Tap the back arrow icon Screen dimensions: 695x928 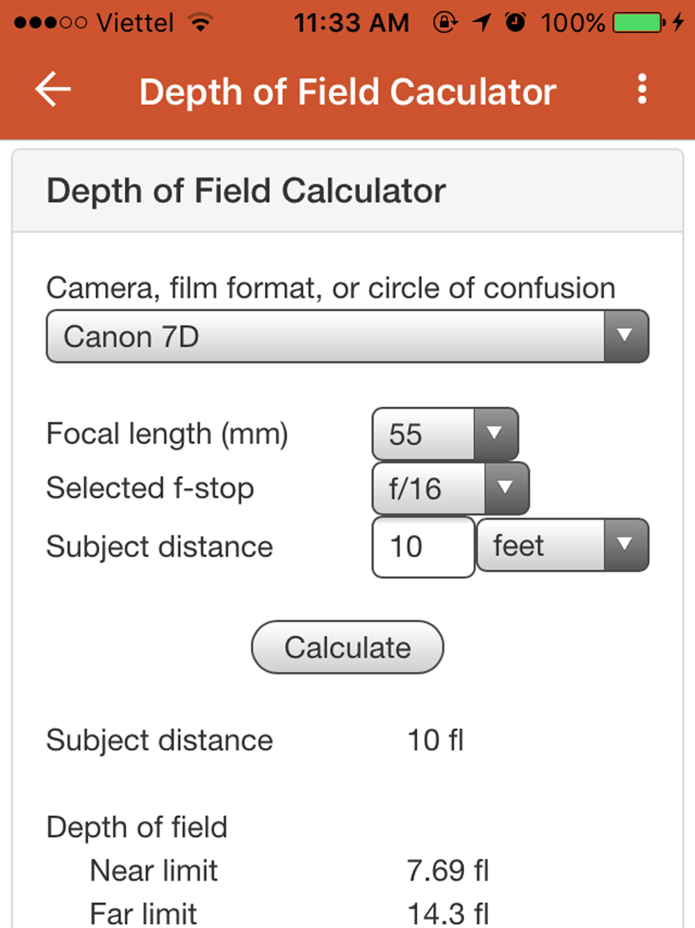pos(53,90)
